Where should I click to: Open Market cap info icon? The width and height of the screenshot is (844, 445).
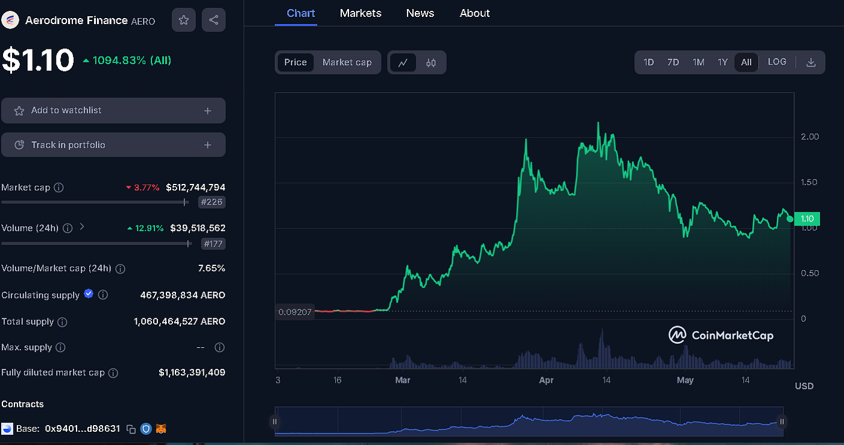(58, 188)
